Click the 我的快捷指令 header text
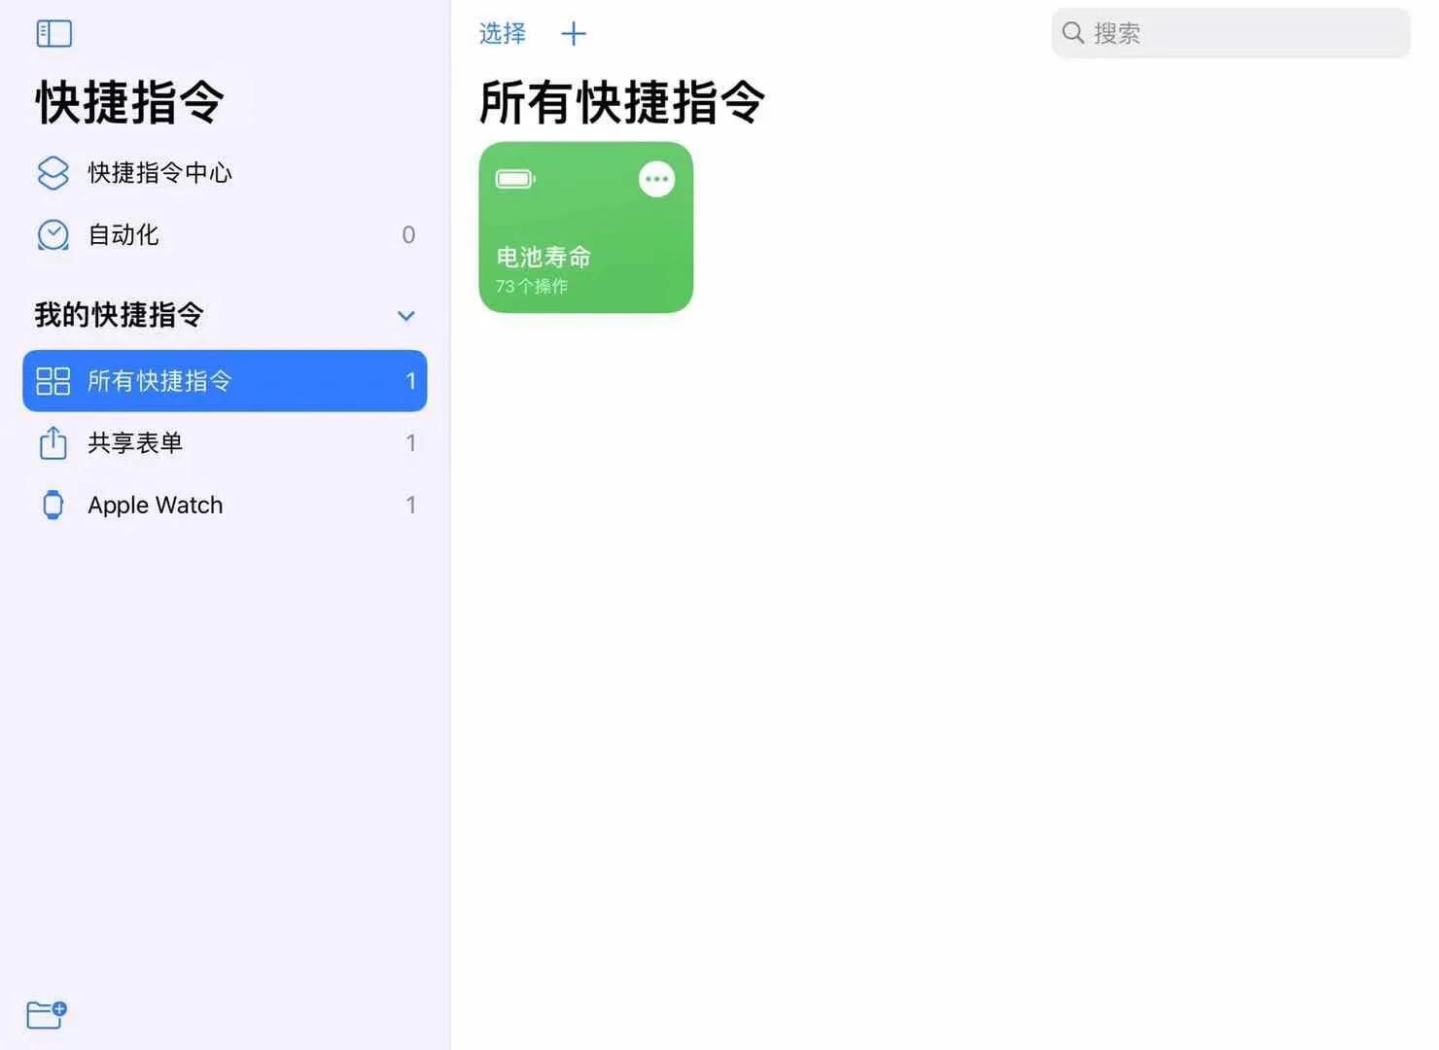1439x1050 pixels. (x=119, y=315)
